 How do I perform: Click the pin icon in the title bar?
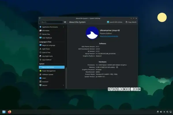40,18
